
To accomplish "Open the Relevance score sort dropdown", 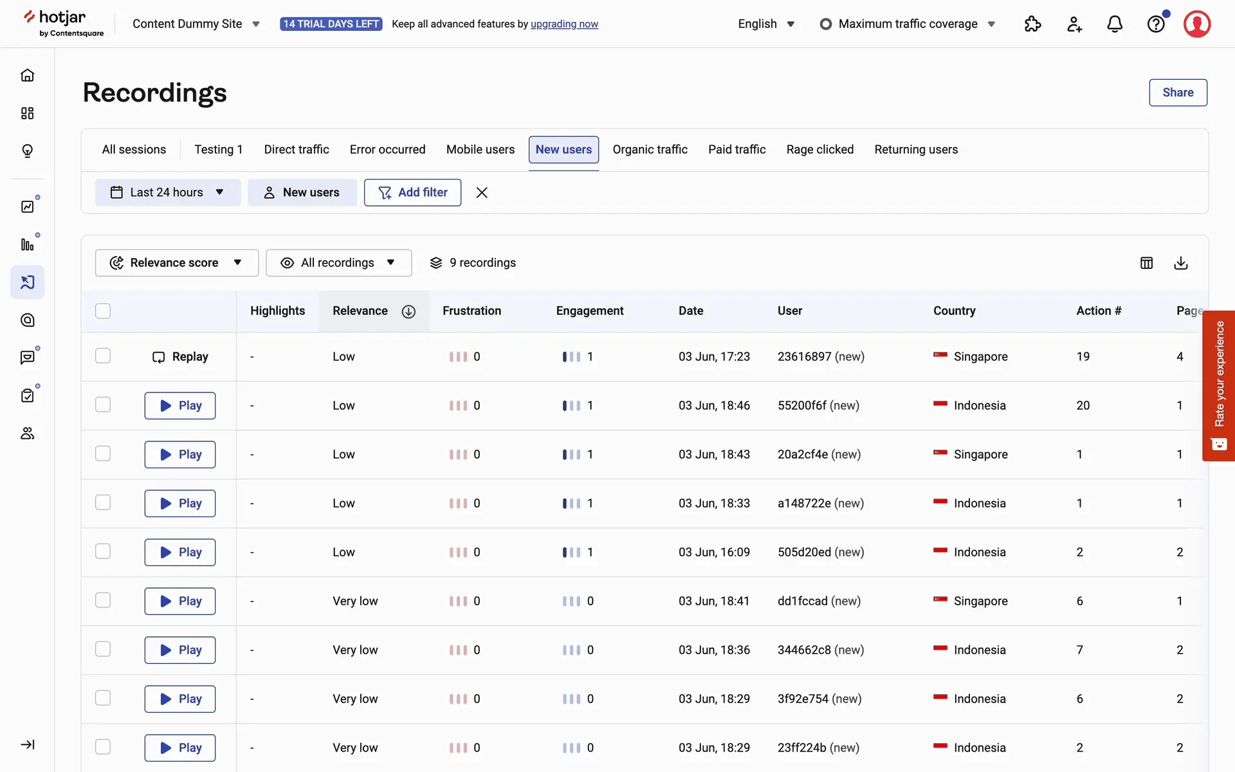I will 176,263.
